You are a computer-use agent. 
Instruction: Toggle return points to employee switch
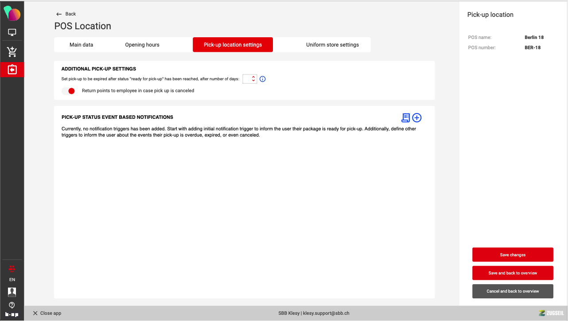coord(68,91)
